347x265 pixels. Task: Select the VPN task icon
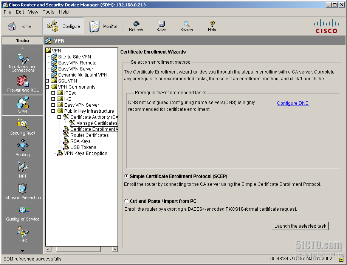[x=23, y=105]
